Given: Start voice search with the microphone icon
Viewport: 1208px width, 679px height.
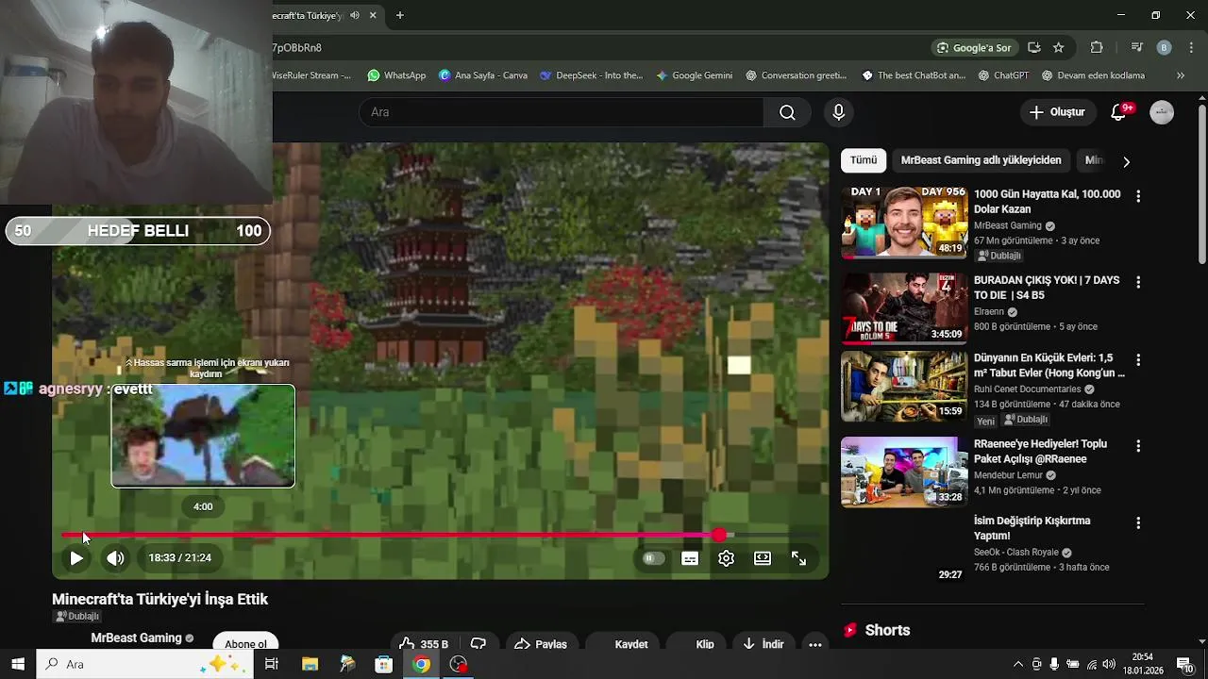Looking at the screenshot, I should click(838, 112).
